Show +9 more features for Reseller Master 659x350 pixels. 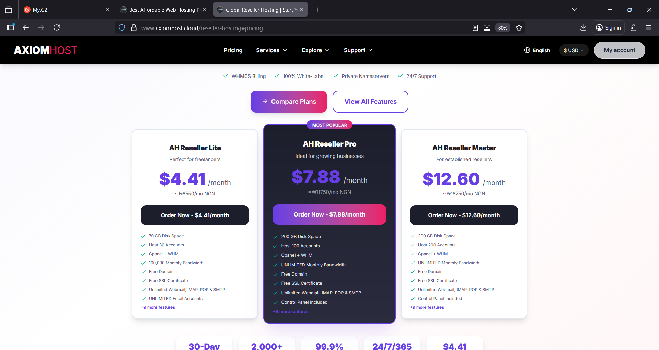coord(427,307)
